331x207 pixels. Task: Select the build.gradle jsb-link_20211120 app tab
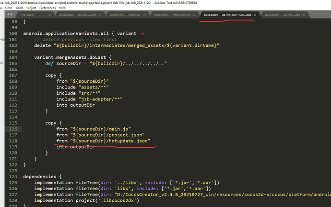[x=227, y=15]
